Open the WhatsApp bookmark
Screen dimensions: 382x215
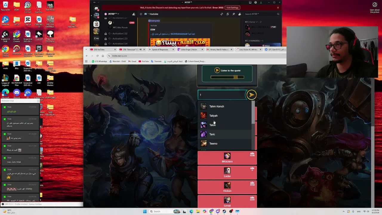coord(99,62)
